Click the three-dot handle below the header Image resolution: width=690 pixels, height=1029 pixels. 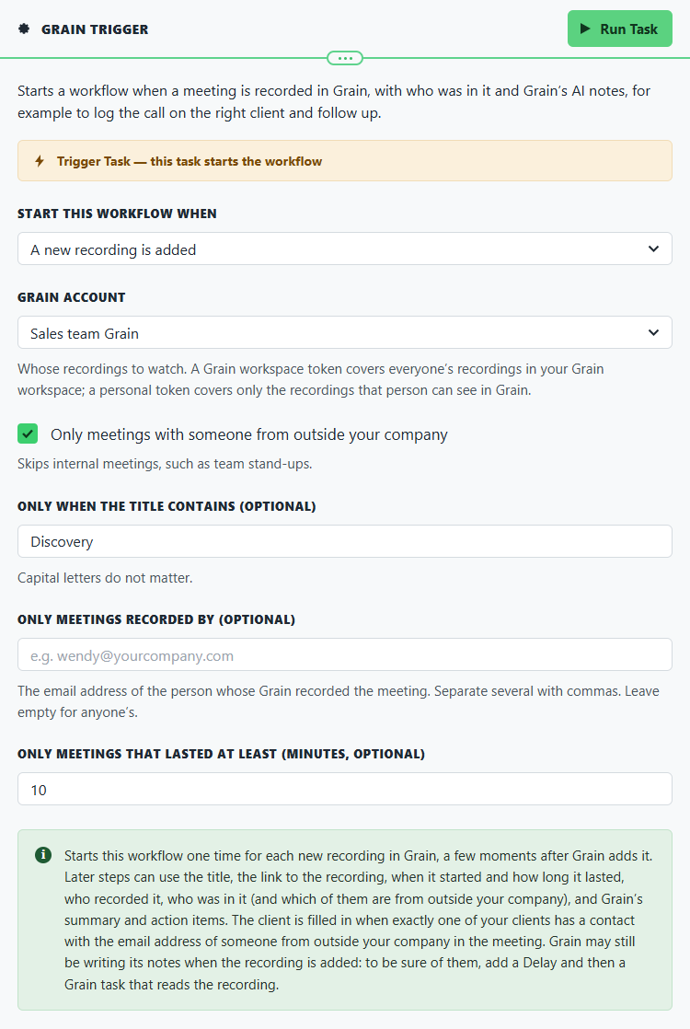[345, 58]
